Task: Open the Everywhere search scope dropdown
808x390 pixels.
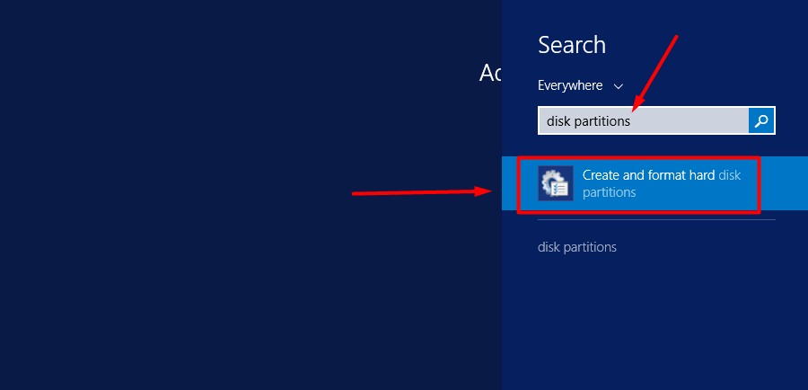Action: tap(579, 85)
